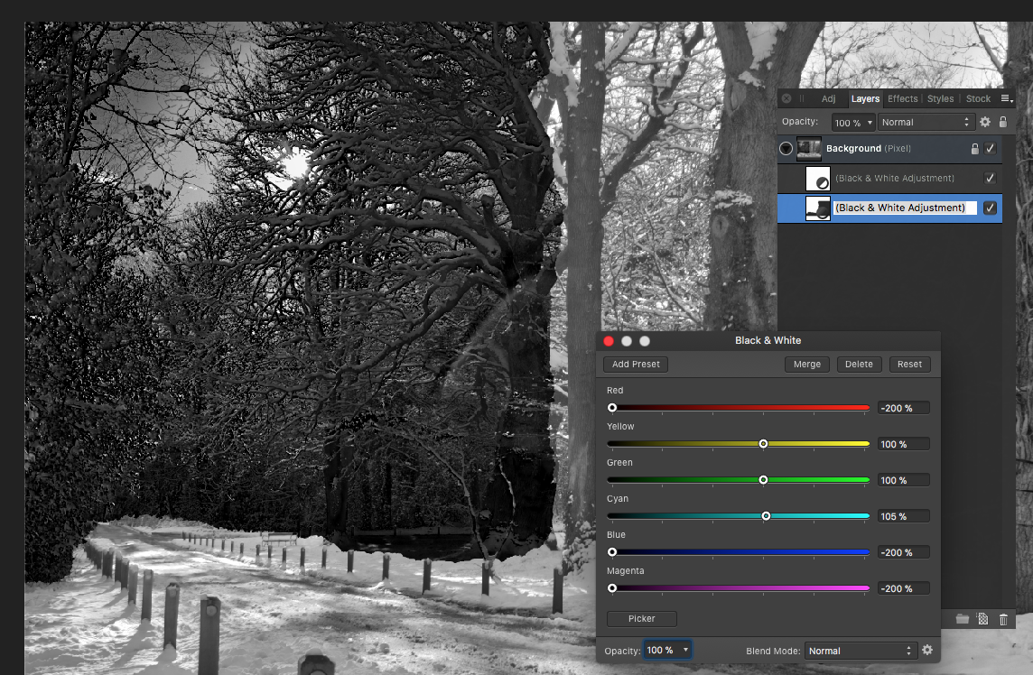This screenshot has height=675, width=1033.
Task: Click the group layers folder icon
Action: pyautogui.click(x=963, y=619)
